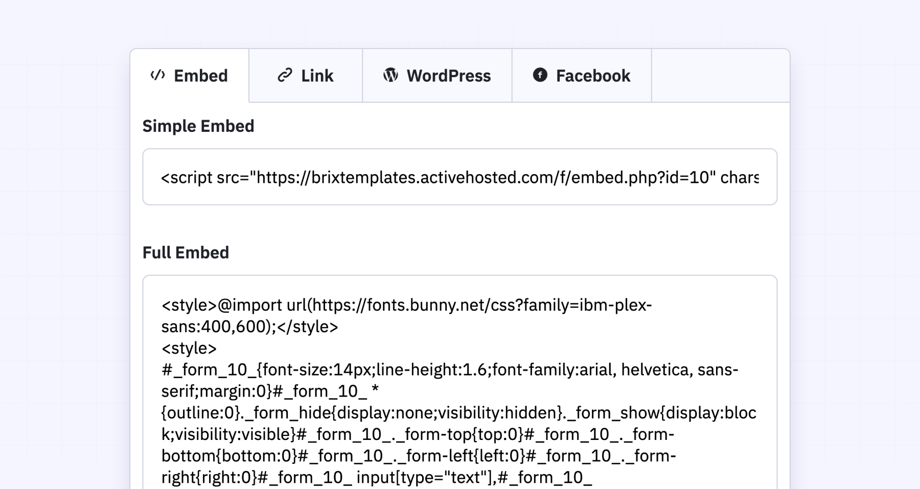Viewport: 920px width, 489px height.
Task: Focus the Full Embed code text area
Action: click(460, 382)
